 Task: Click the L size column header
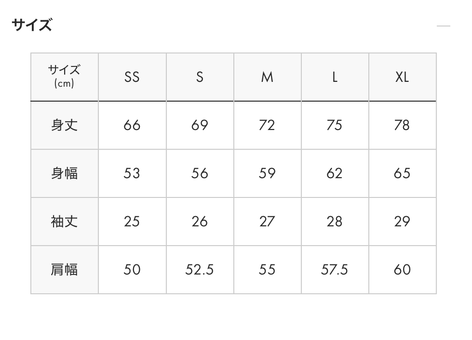(x=335, y=77)
